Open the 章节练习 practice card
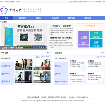Image resolution: width=105 pixels, height=105 pixels. pyautogui.click(x=78, y=65)
